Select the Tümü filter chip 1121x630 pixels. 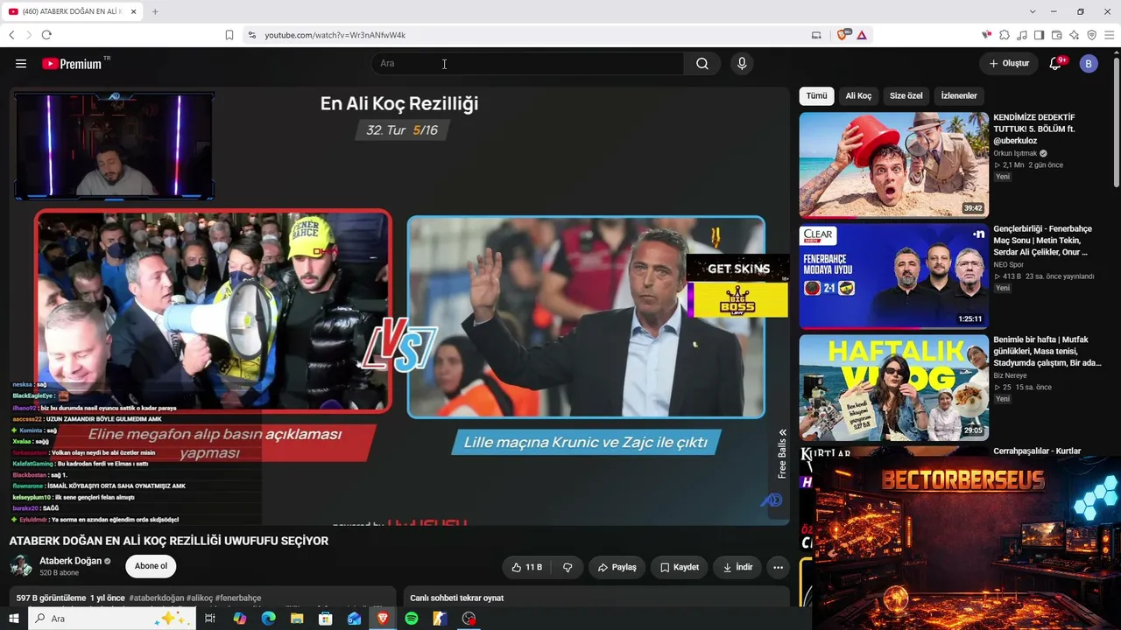816,96
